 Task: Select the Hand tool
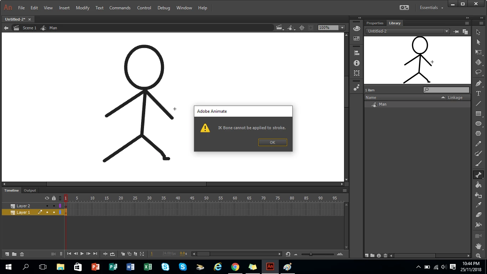pos(478,246)
